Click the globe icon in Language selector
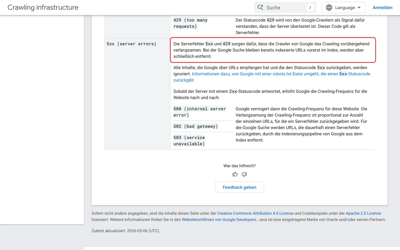The image size is (400, 250). (329, 7)
